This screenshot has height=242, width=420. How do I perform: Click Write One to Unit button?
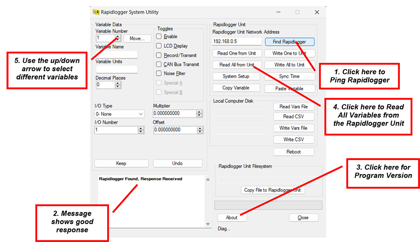pyautogui.click(x=289, y=53)
